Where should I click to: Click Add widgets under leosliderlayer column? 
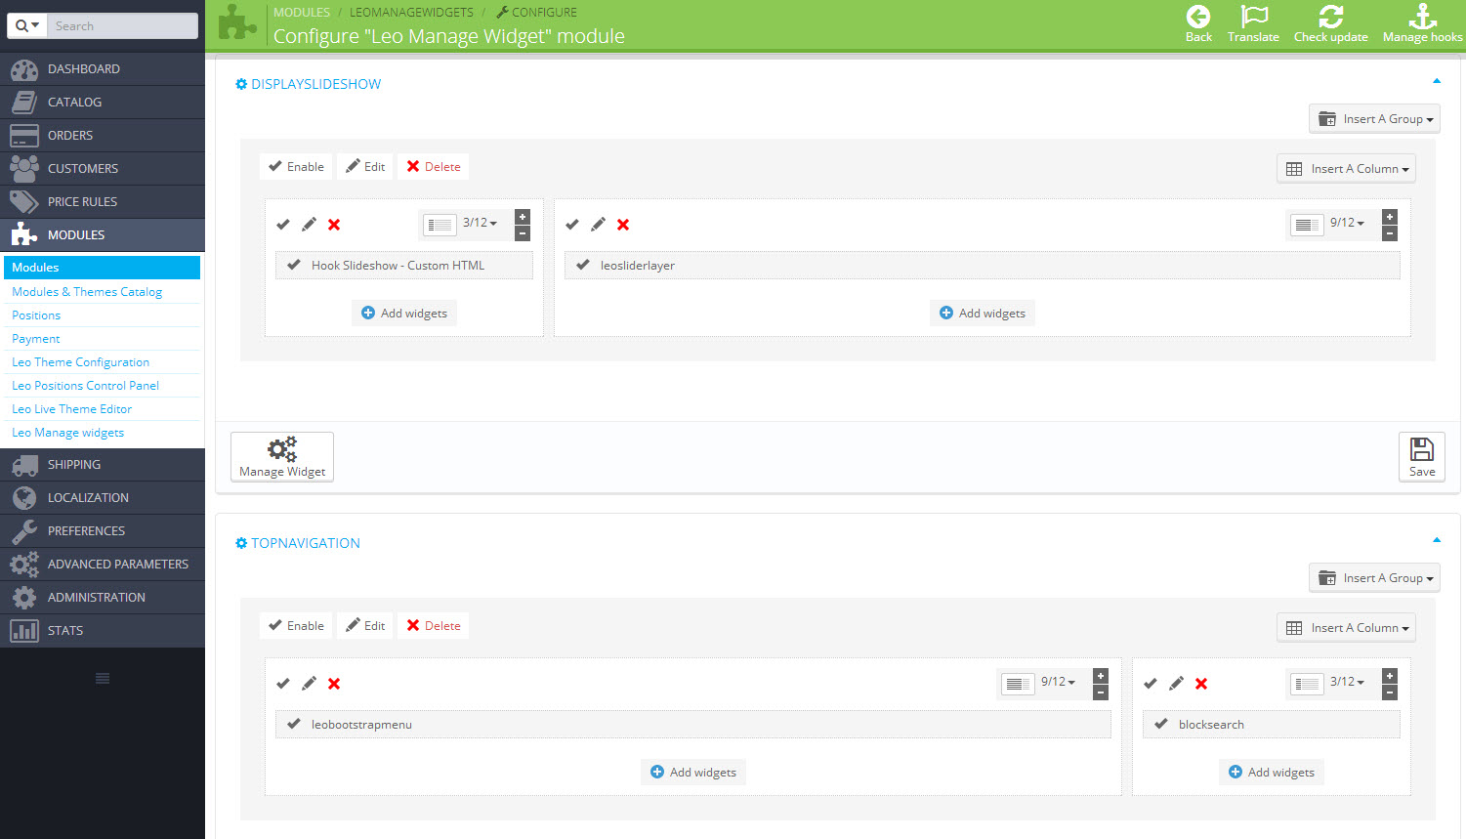[983, 314]
